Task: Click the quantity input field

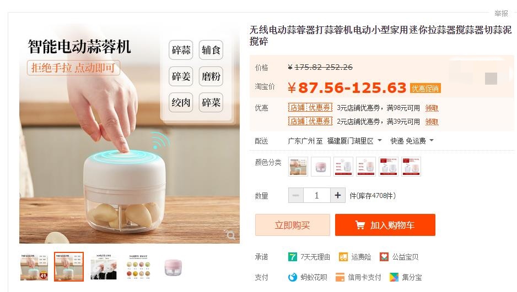Action: click(x=317, y=195)
